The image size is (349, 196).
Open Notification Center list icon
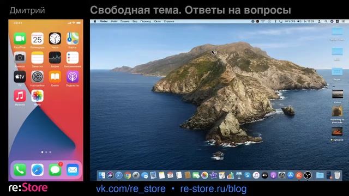344,21
